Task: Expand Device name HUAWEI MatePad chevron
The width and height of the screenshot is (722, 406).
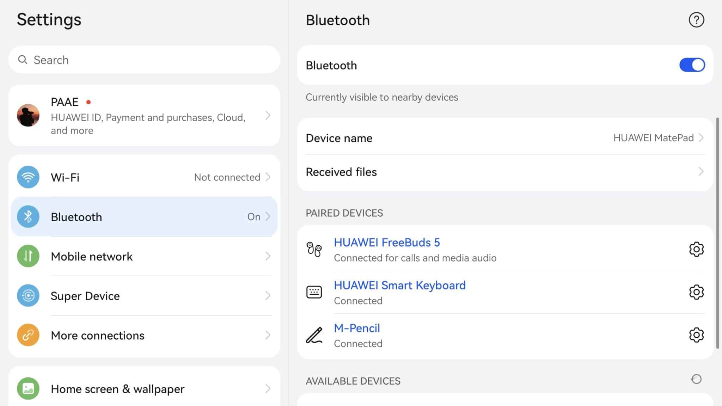Action: pos(701,138)
